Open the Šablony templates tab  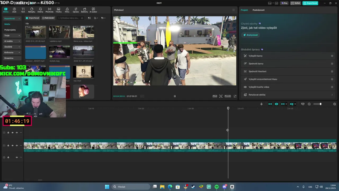click(x=84, y=10)
